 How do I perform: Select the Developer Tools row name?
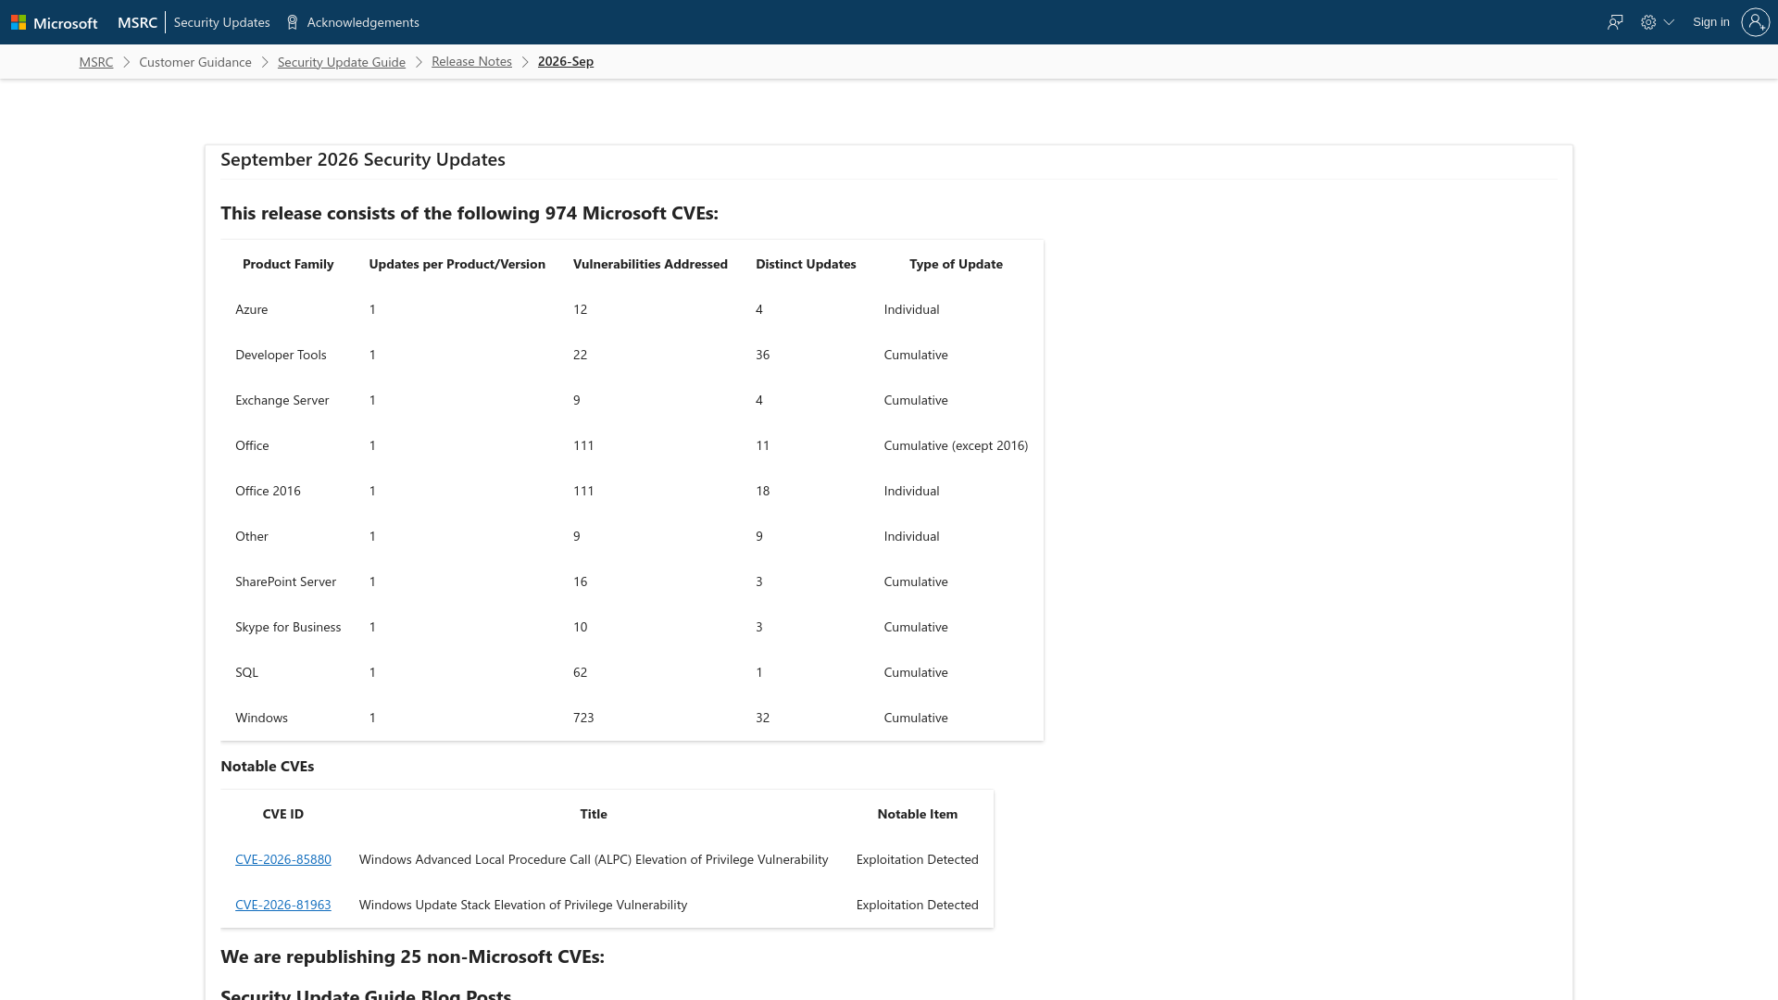(x=281, y=355)
